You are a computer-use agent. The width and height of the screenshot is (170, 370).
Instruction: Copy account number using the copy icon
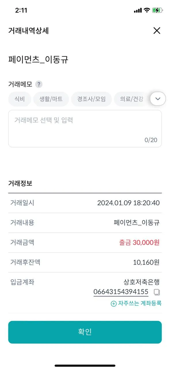click(157, 292)
